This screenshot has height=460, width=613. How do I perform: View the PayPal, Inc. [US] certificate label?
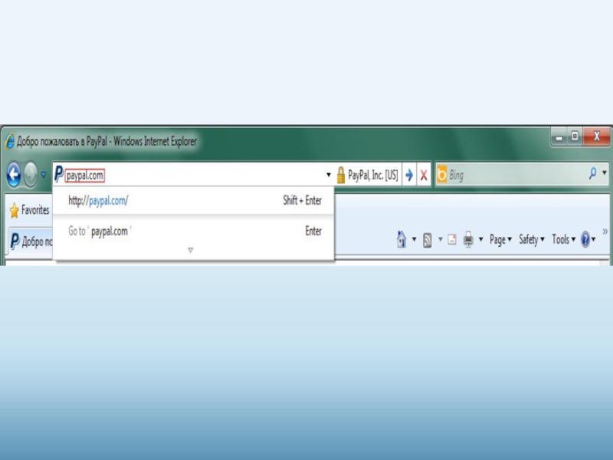tap(373, 175)
